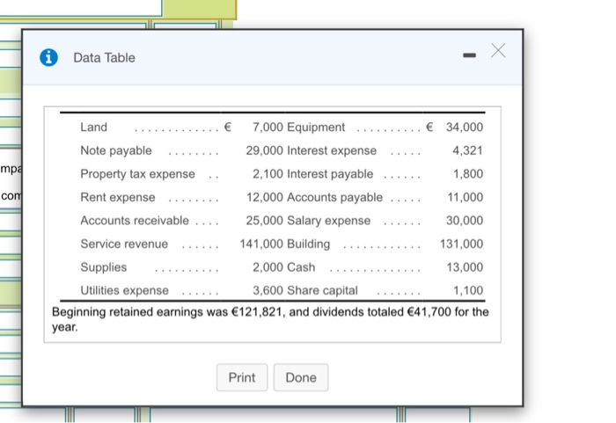Screen dimensions: 616x423
Task: Select the Utilities expense label
Action: pos(125,290)
